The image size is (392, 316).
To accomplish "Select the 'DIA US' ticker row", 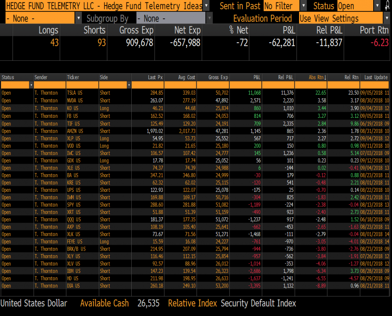I will pyautogui.click(x=195, y=286).
